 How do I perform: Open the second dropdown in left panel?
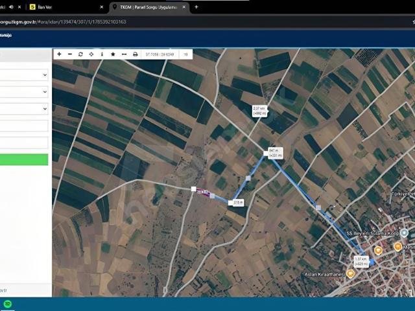click(x=24, y=92)
